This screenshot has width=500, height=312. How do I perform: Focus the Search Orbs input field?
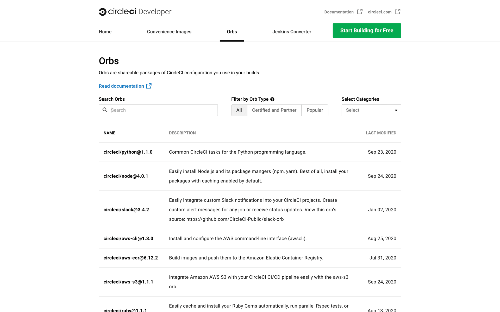pos(158,110)
